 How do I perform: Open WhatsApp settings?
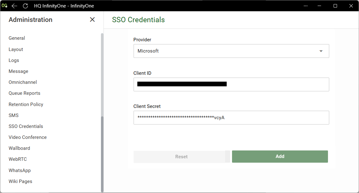point(20,170)
